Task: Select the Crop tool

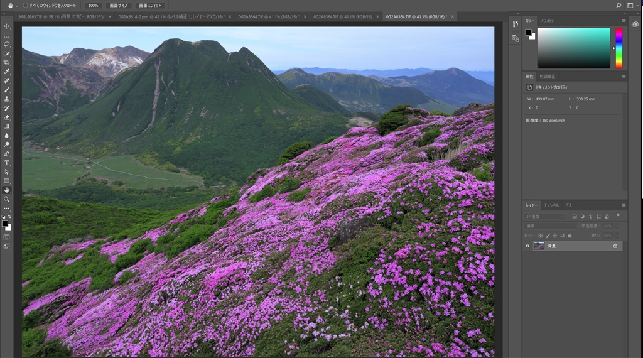Action: coord(7,62)
